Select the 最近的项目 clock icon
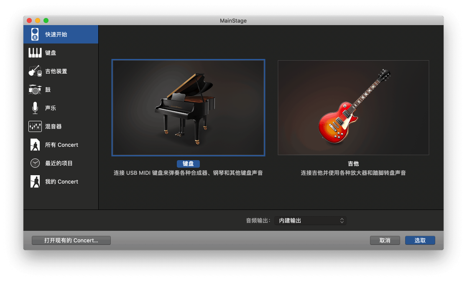This screenshot has width=467, height=281. [36, 163]
